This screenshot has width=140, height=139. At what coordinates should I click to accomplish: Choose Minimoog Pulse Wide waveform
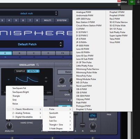click(87, 73)
